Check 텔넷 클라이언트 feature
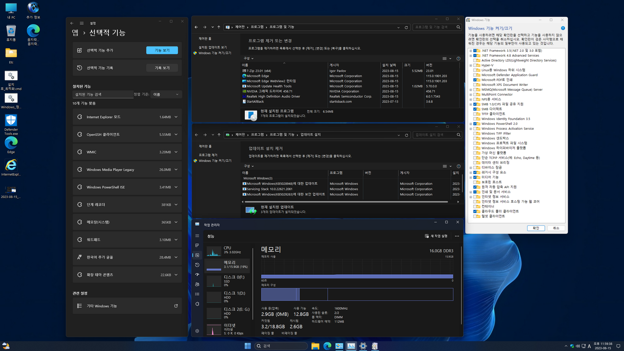Viewport: 624px width, 351px height. (x=475, y=216)
